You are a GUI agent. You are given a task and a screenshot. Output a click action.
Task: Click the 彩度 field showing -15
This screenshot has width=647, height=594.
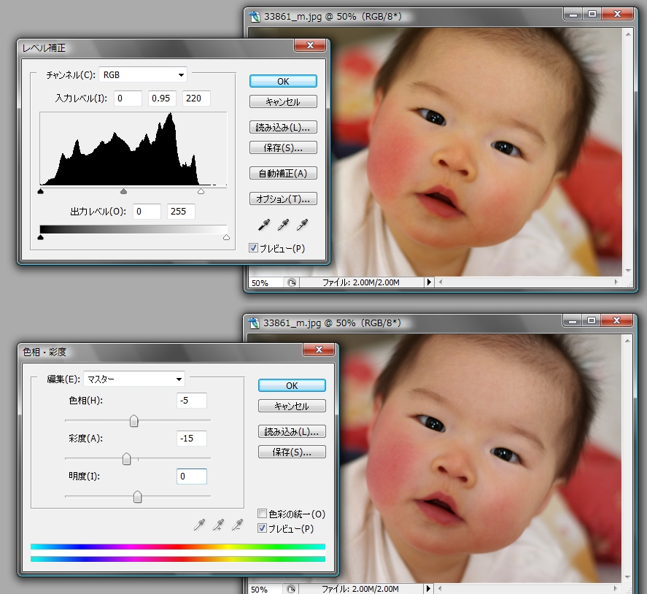coord(192,439)
